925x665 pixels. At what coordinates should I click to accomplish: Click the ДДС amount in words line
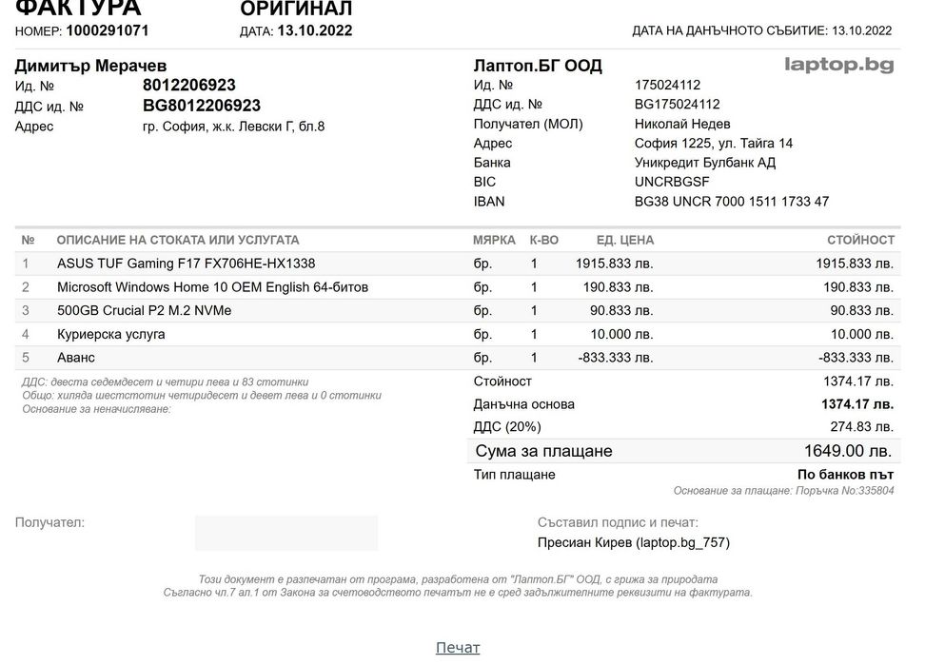click(166, 382)
